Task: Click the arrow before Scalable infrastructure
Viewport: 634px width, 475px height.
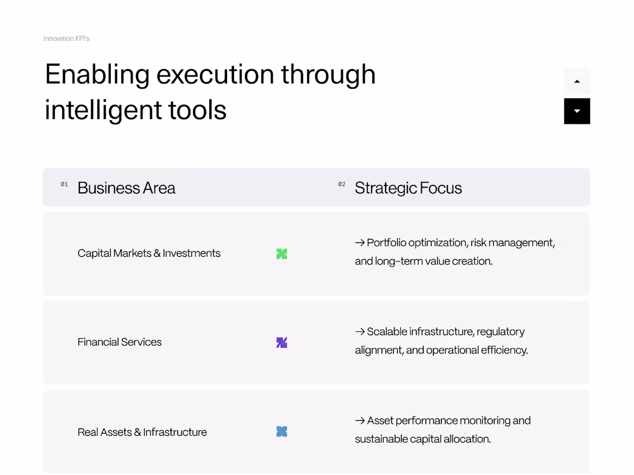Action: coord(360,332)
